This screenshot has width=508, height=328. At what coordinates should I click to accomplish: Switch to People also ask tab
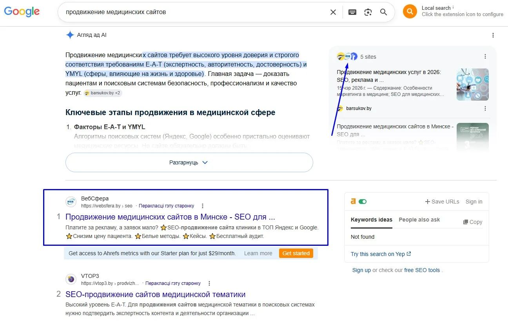tap(419, 220)
